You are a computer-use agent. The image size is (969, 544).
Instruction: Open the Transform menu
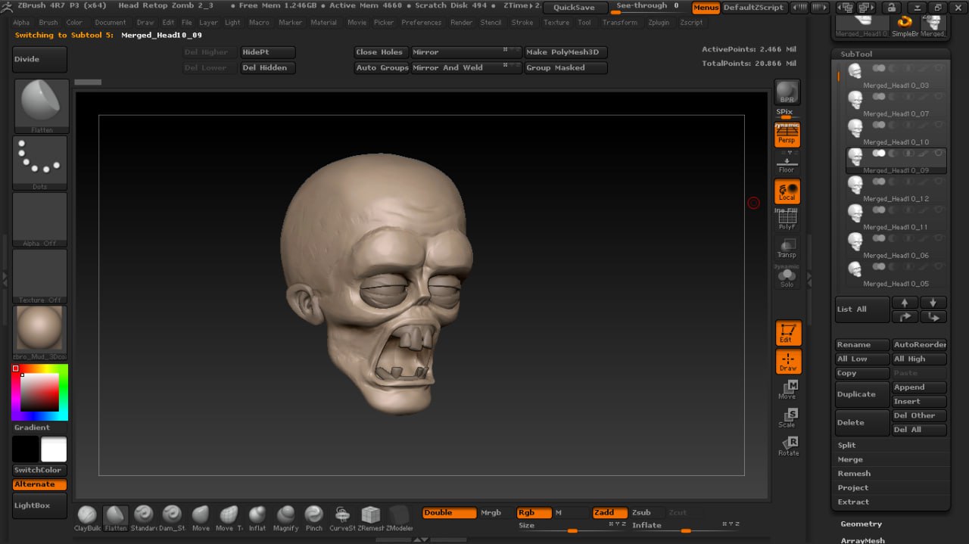pos(619,23)
